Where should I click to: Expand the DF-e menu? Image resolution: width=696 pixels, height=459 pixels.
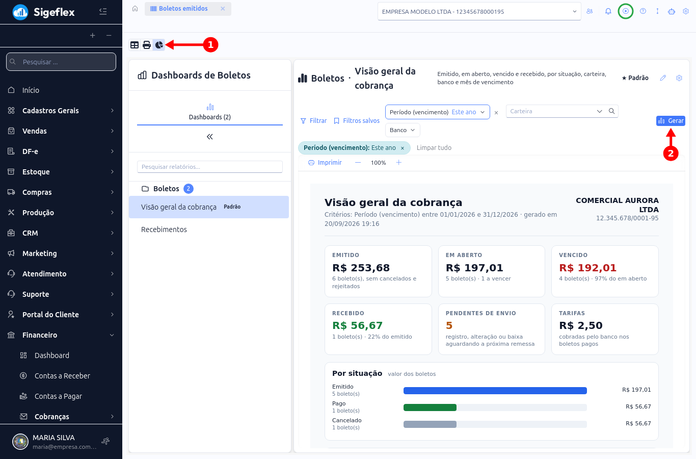pyautogui.click(x=61, y=151)
